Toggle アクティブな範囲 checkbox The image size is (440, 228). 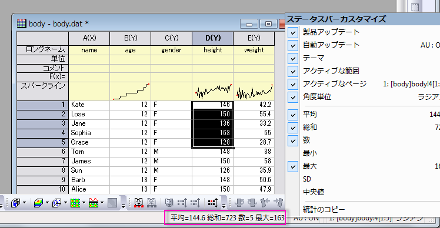(293, 71)
